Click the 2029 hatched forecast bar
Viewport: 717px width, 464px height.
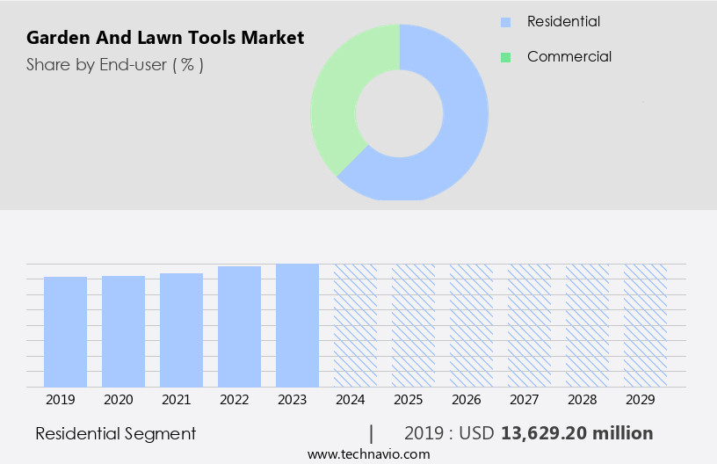coord(646,325)
